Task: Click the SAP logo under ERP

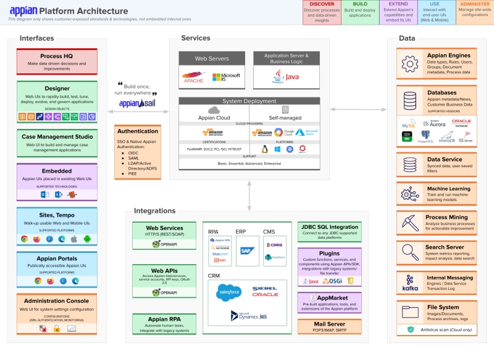Action: pos(247,250)
